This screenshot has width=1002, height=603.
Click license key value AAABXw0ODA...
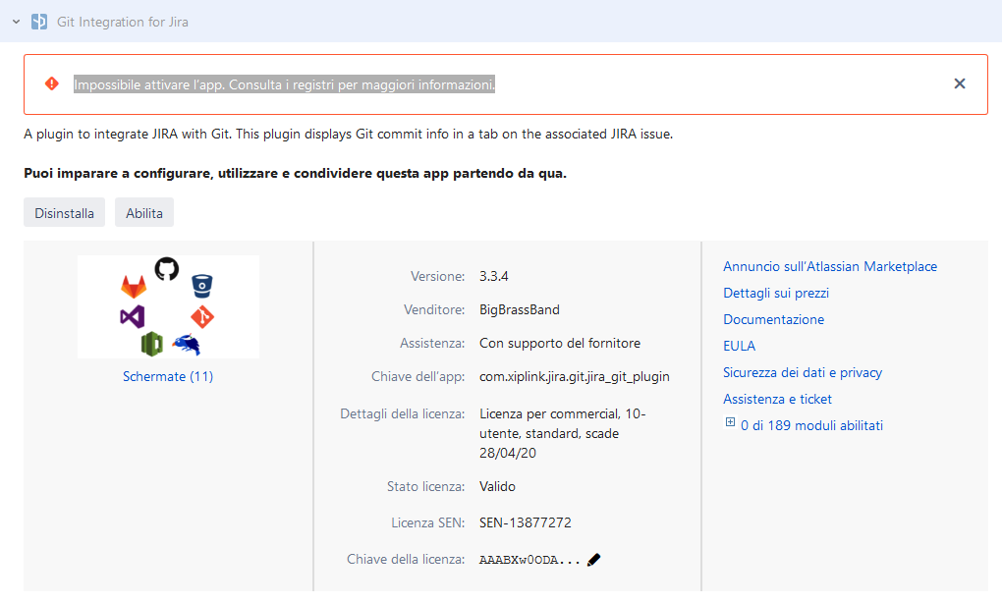[x=529, y=560]
